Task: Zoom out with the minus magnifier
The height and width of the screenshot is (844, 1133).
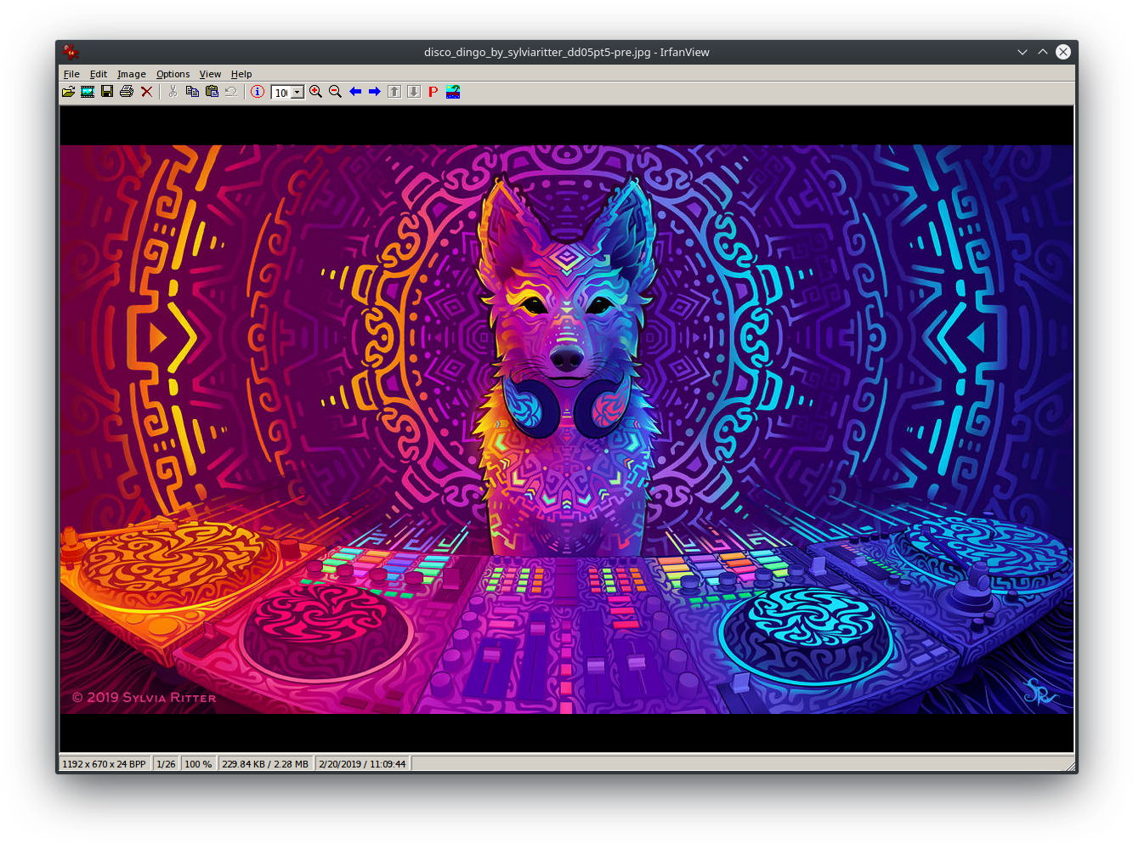Action: [335, 92]
